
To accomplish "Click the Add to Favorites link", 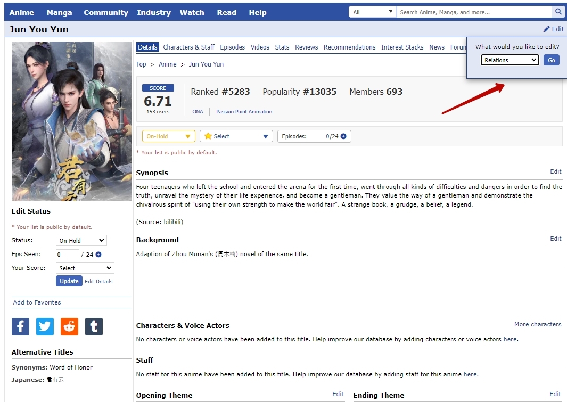I will pyautogui.click(x=37, y=302).
